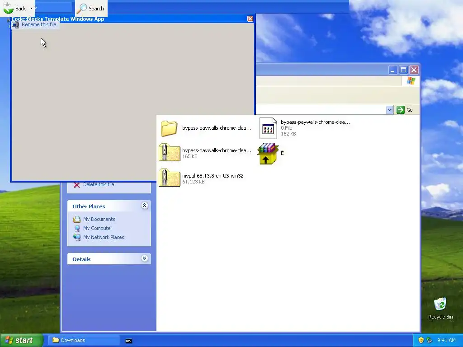
Task: Open the My Computer icon in Other Places
Action: 77,228
